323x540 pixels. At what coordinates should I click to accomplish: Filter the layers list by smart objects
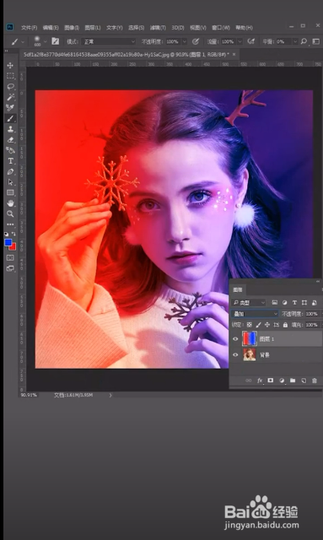tap(314, 303)
